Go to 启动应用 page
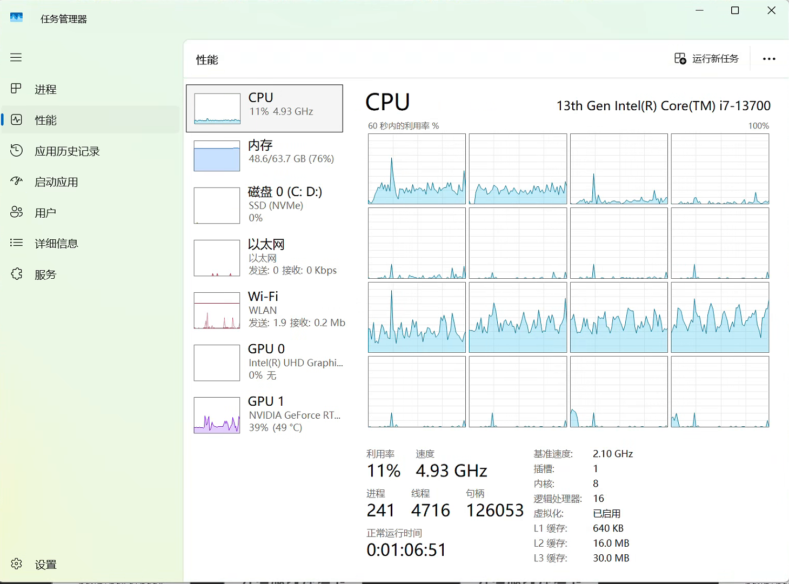 91,182
